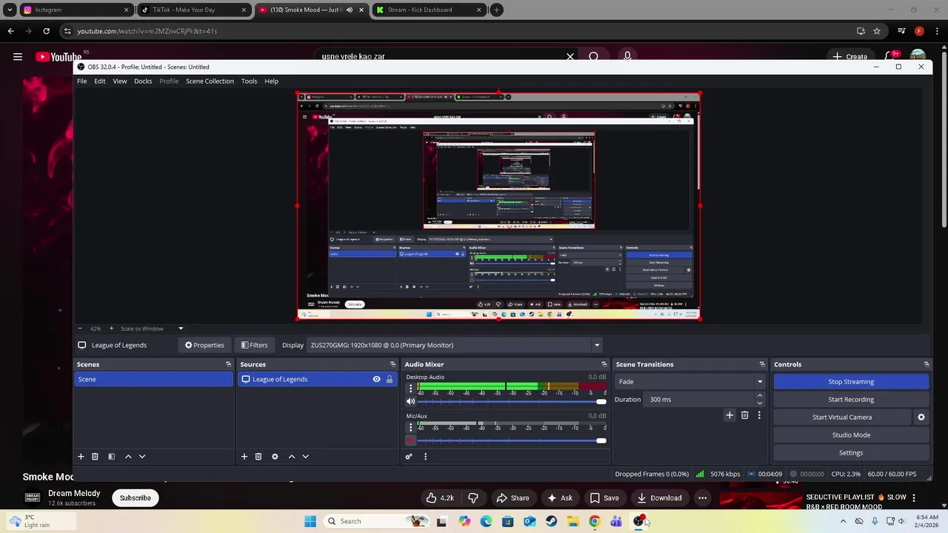This screenshot has height=533, width=948.
Task: Decrease transition duration stepper down
Action: pyautogui.click(x=759, y=403)
